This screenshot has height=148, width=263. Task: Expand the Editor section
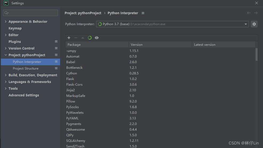pyautogui.click(x=6, y=35)
